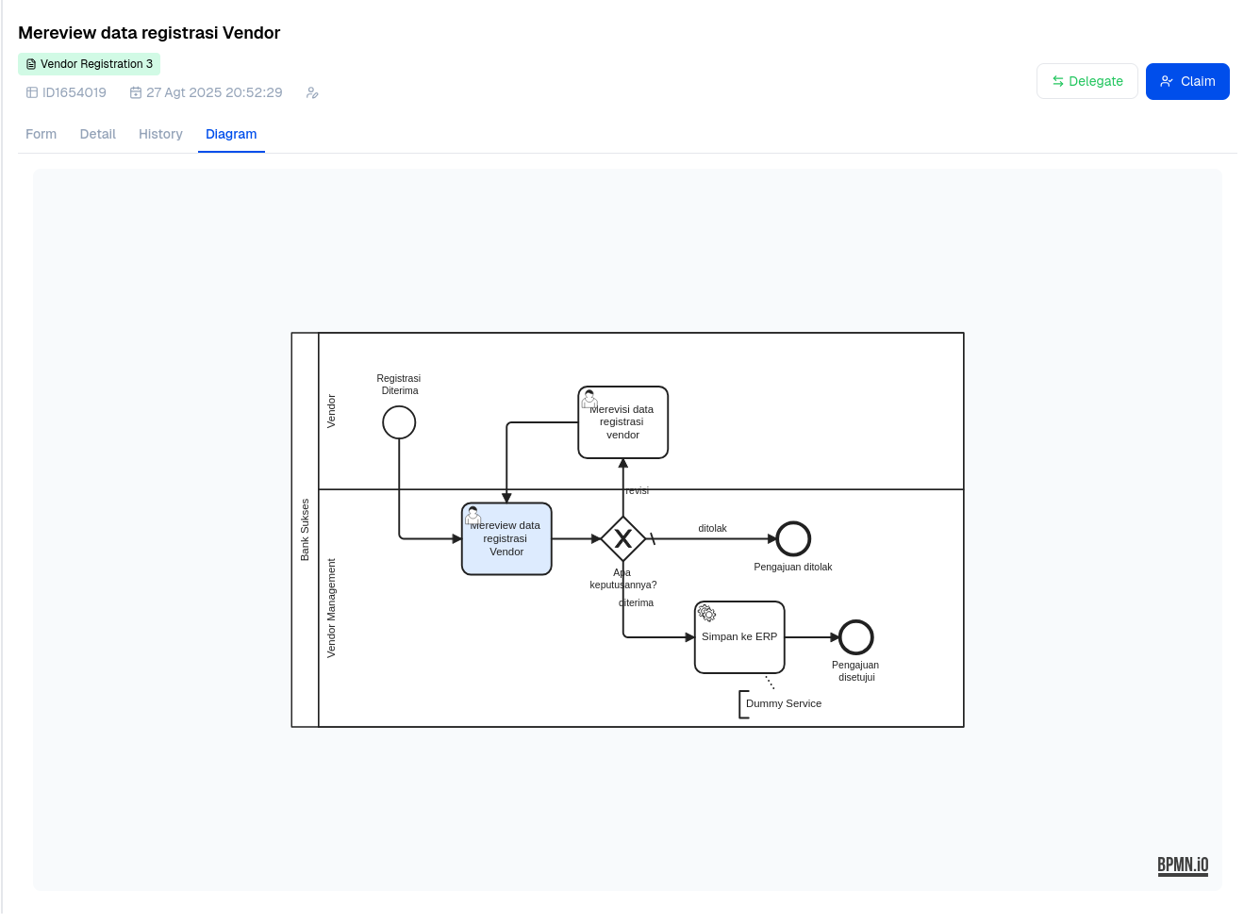Click the Dummy Service annotation text
The image size is (1244, 923).
784,703
